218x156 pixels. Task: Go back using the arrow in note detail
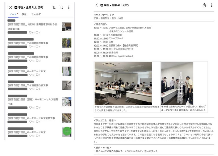point(97,5)
